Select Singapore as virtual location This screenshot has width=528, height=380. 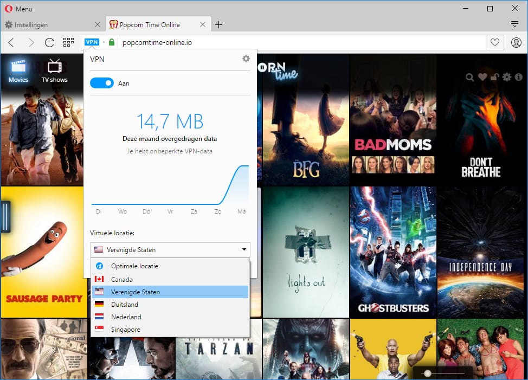click(170, 329)
